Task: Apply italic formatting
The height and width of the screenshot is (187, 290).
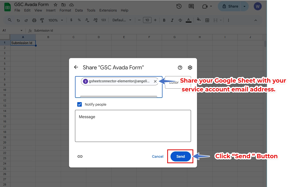Action: tap(172, 20)
